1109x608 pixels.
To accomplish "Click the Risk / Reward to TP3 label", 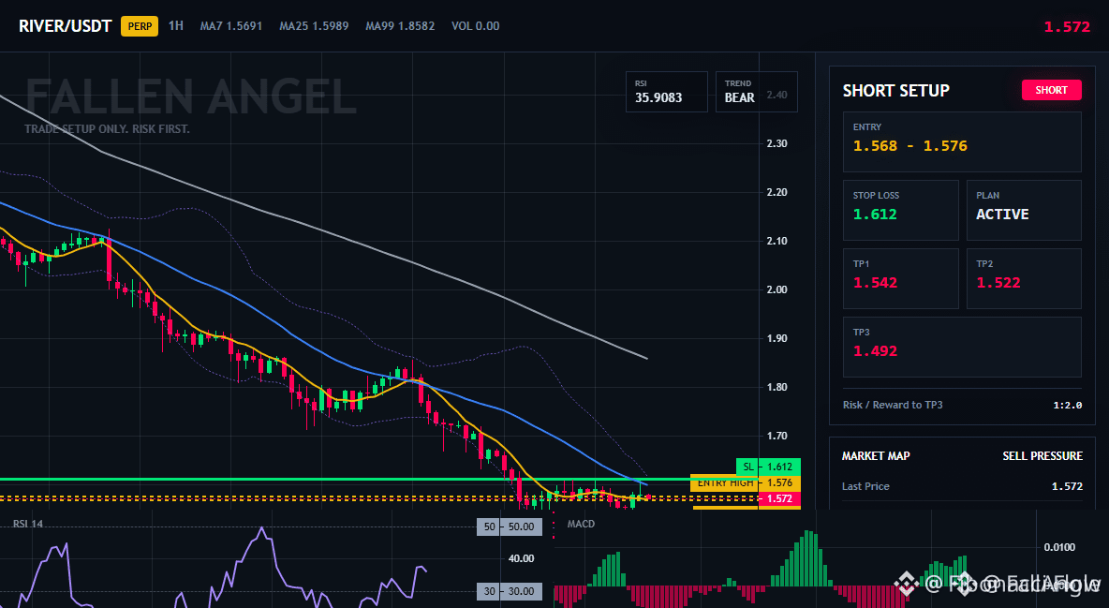I will [x=893, y=405].
